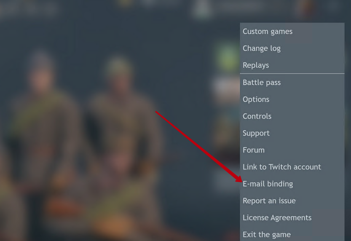Click the E-mail binding menu item

click(x=292, y=184)
